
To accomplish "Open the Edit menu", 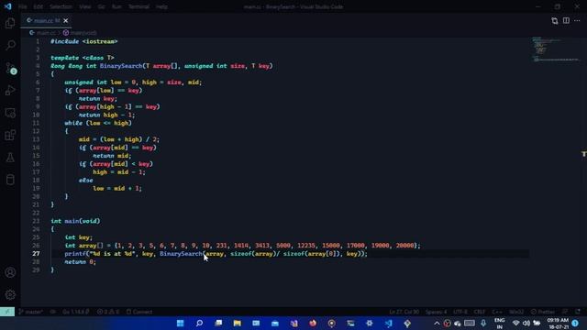I will (x=38, y=6).
